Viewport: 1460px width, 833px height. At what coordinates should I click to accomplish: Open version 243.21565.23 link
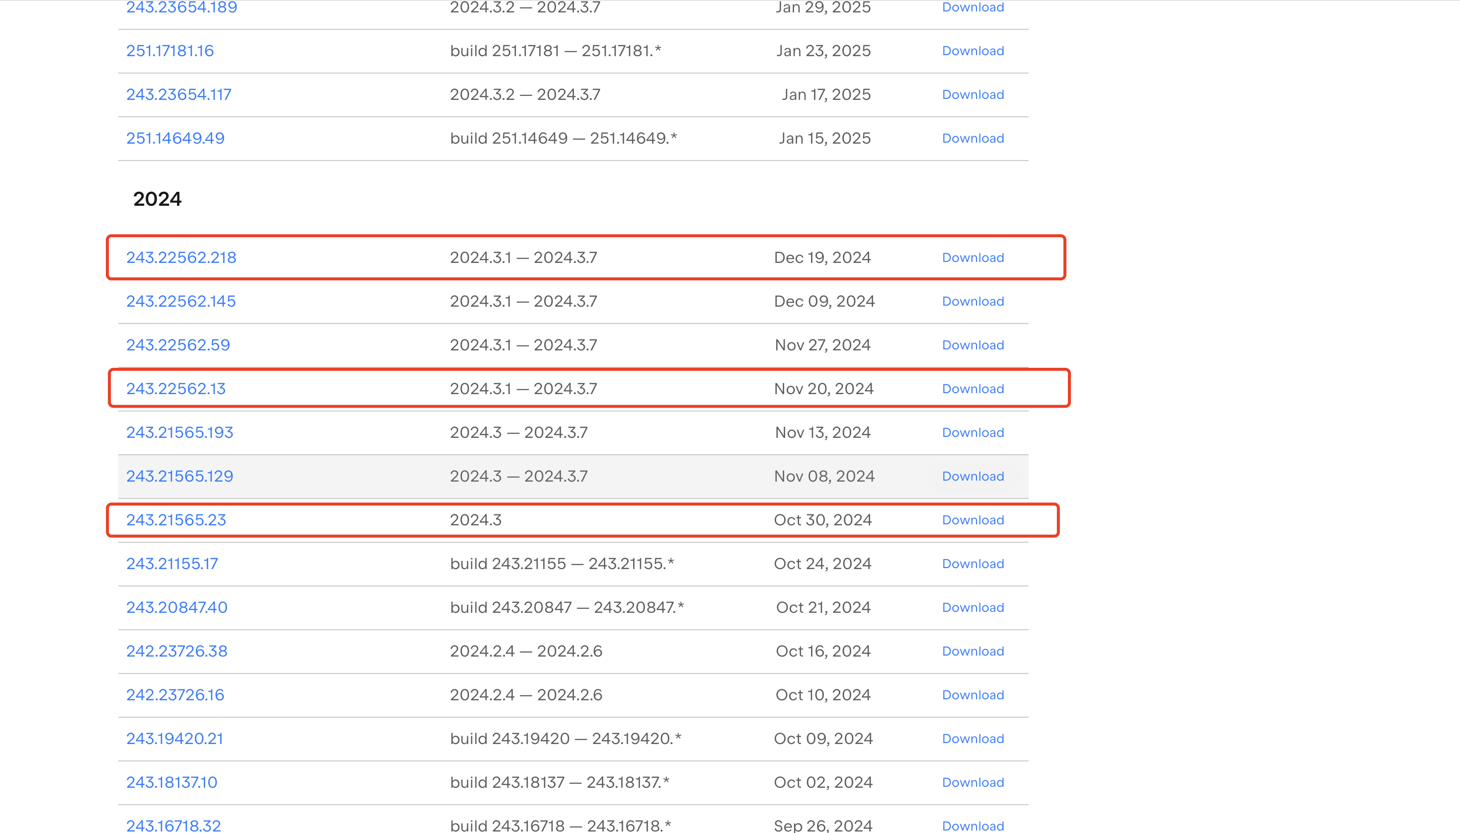tap(176, 520)
